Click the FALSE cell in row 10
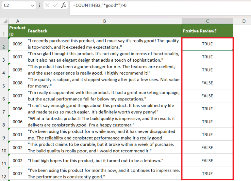Screen dimensions: 251x181 pyautogui.click(x=207, y=148)
